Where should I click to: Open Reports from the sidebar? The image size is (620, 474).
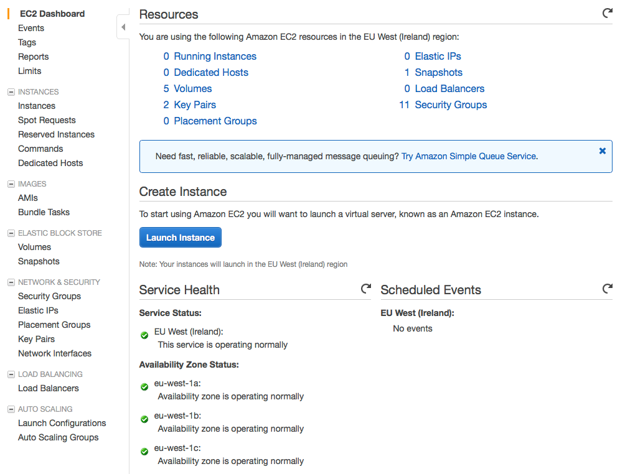[x=33, y=57]
